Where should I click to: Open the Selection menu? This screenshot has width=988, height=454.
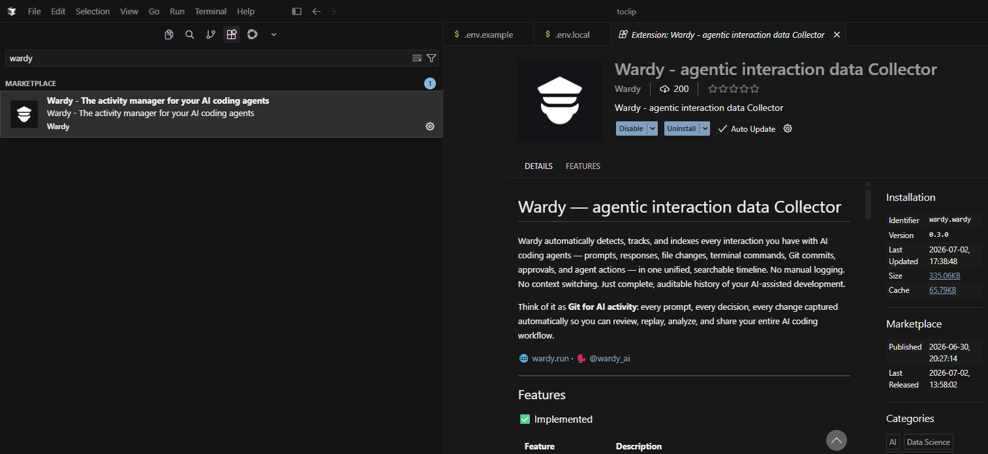[x=93, y=11]
